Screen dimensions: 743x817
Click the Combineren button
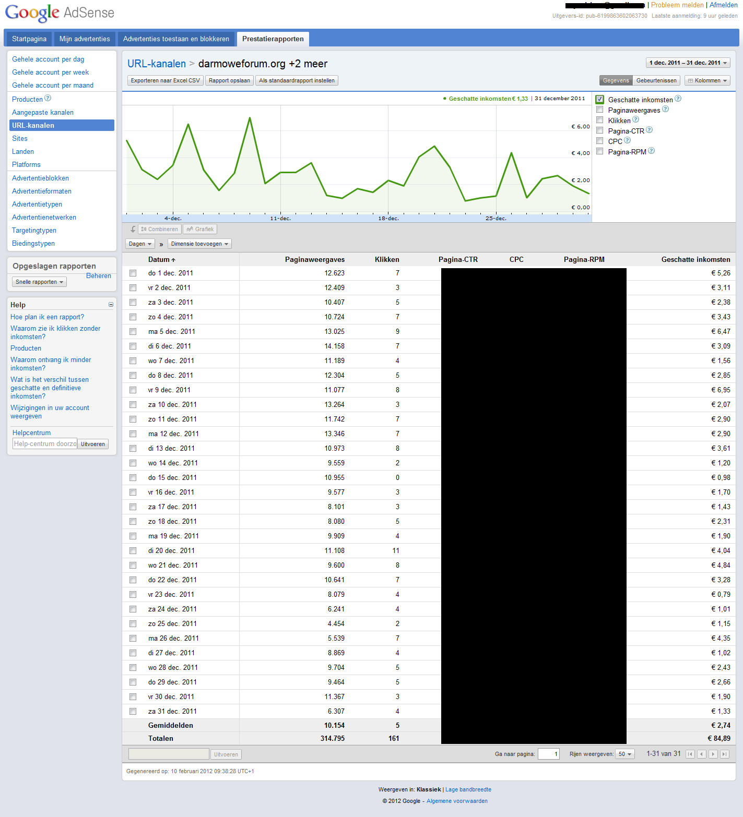click(x=160, y=229)
